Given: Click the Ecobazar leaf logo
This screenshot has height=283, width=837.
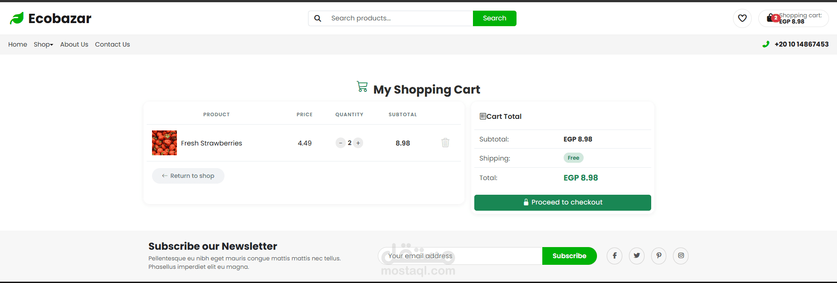Looking at the screenshot, I should [x=17, y=18].
